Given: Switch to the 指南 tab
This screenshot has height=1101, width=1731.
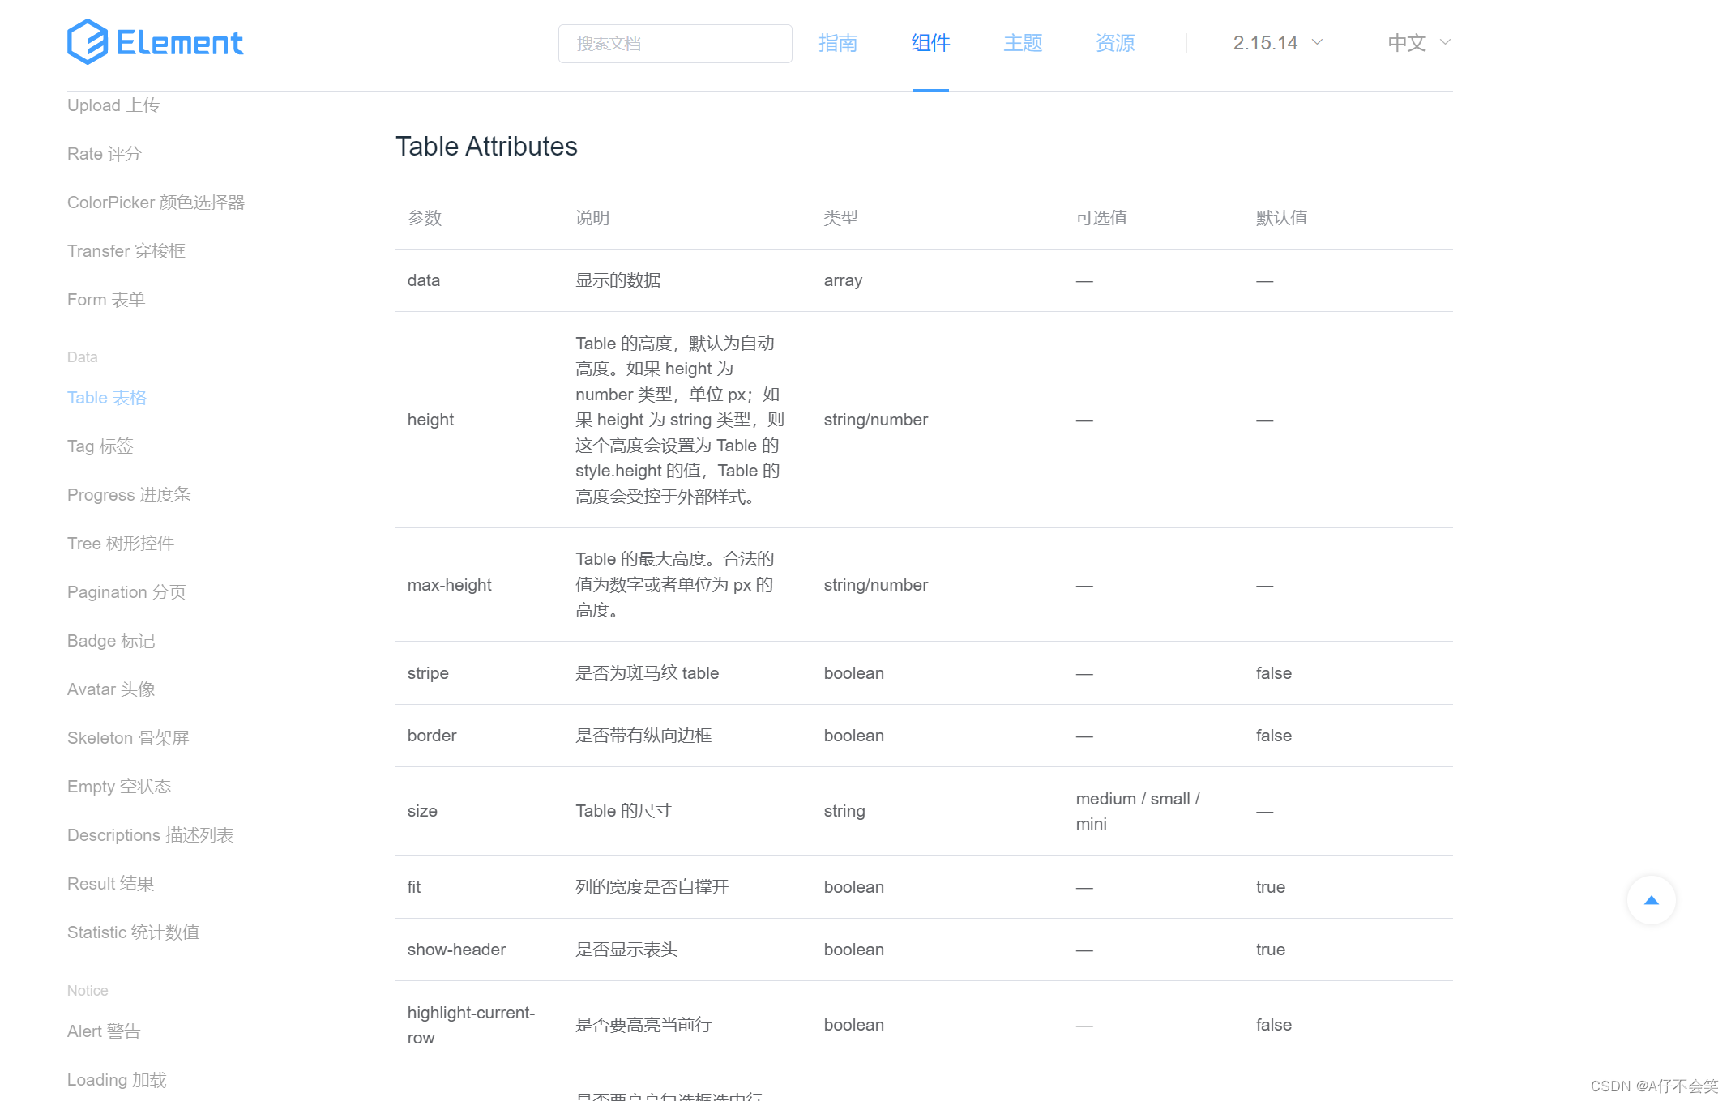Looking at the screenshot, I should [x=839, y=44].
